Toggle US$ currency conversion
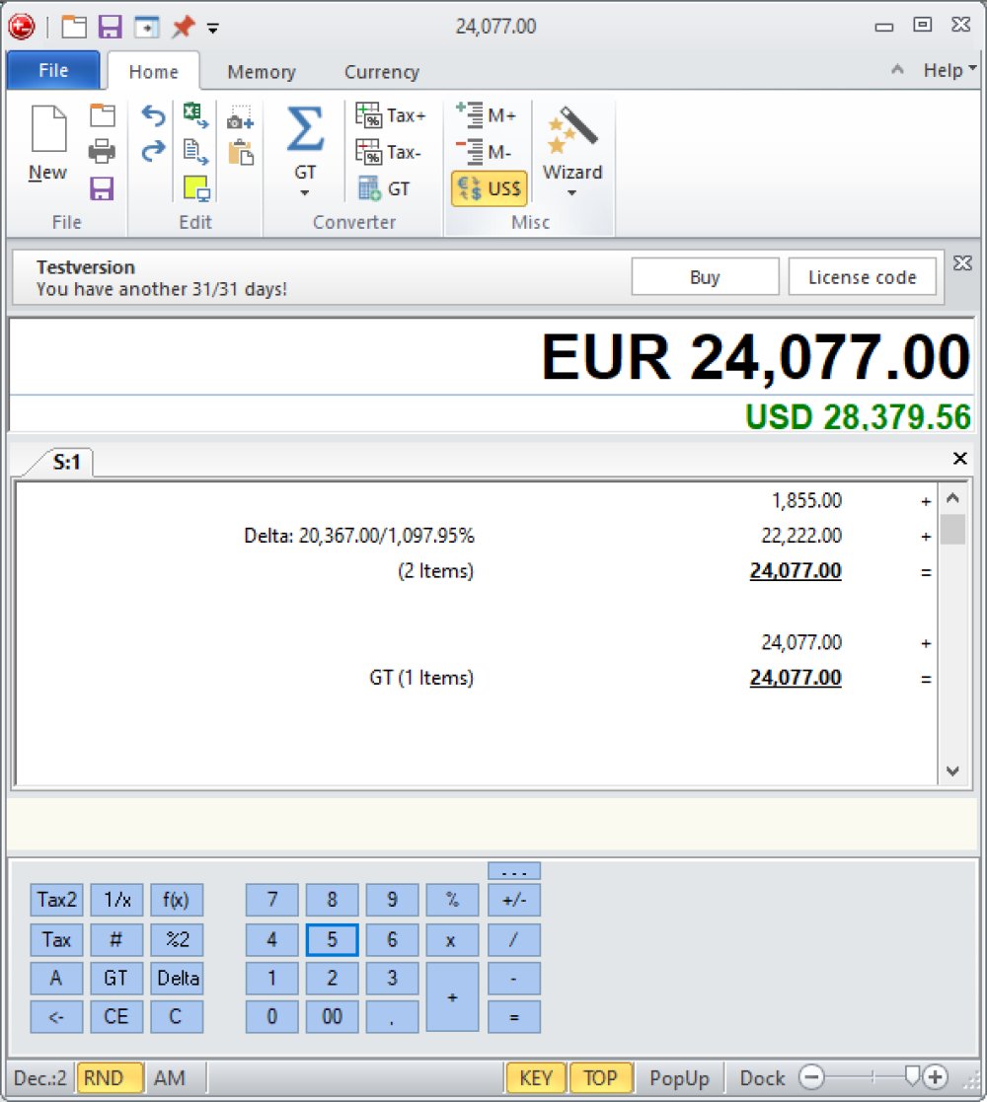Screen dimensions: 987x1102 click(490, 188)
